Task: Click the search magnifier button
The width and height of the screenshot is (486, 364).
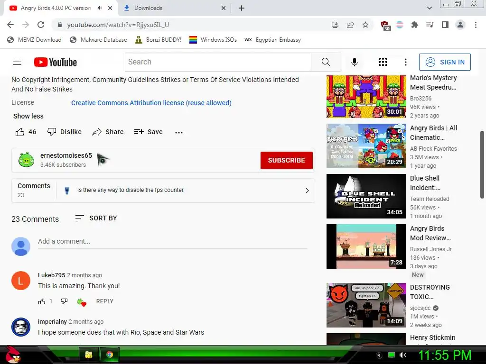Action: tap(326, 62)
